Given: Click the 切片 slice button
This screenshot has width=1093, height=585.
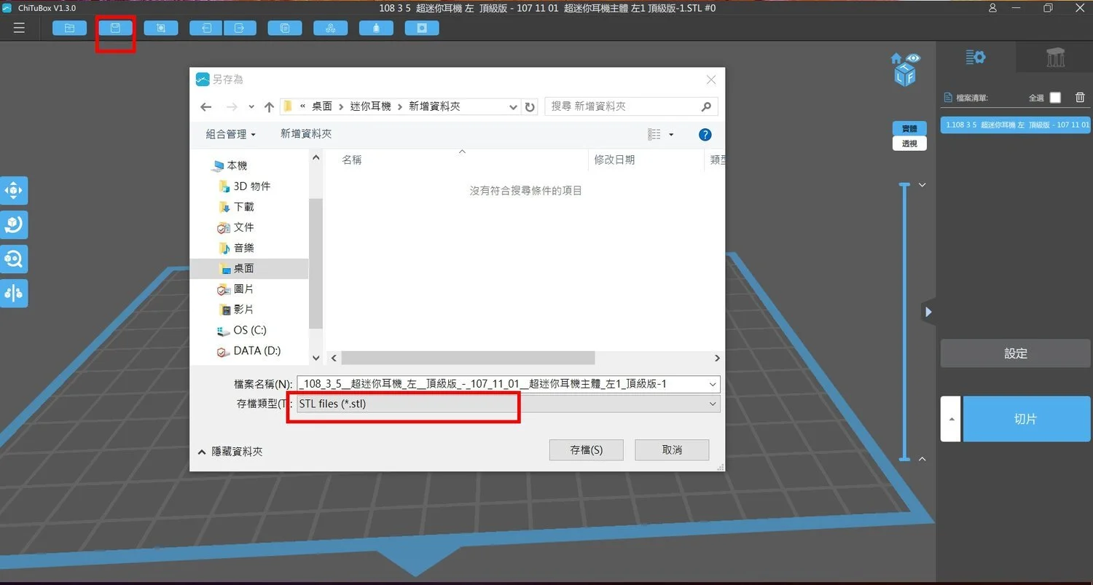Looking at the screenshot, I should pos(1027,419).
